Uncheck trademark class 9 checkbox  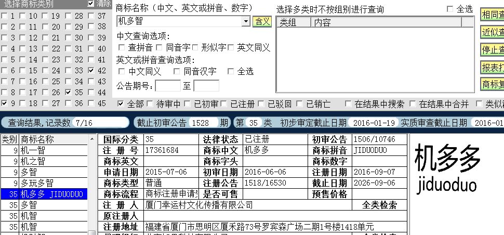coord(4,103)
